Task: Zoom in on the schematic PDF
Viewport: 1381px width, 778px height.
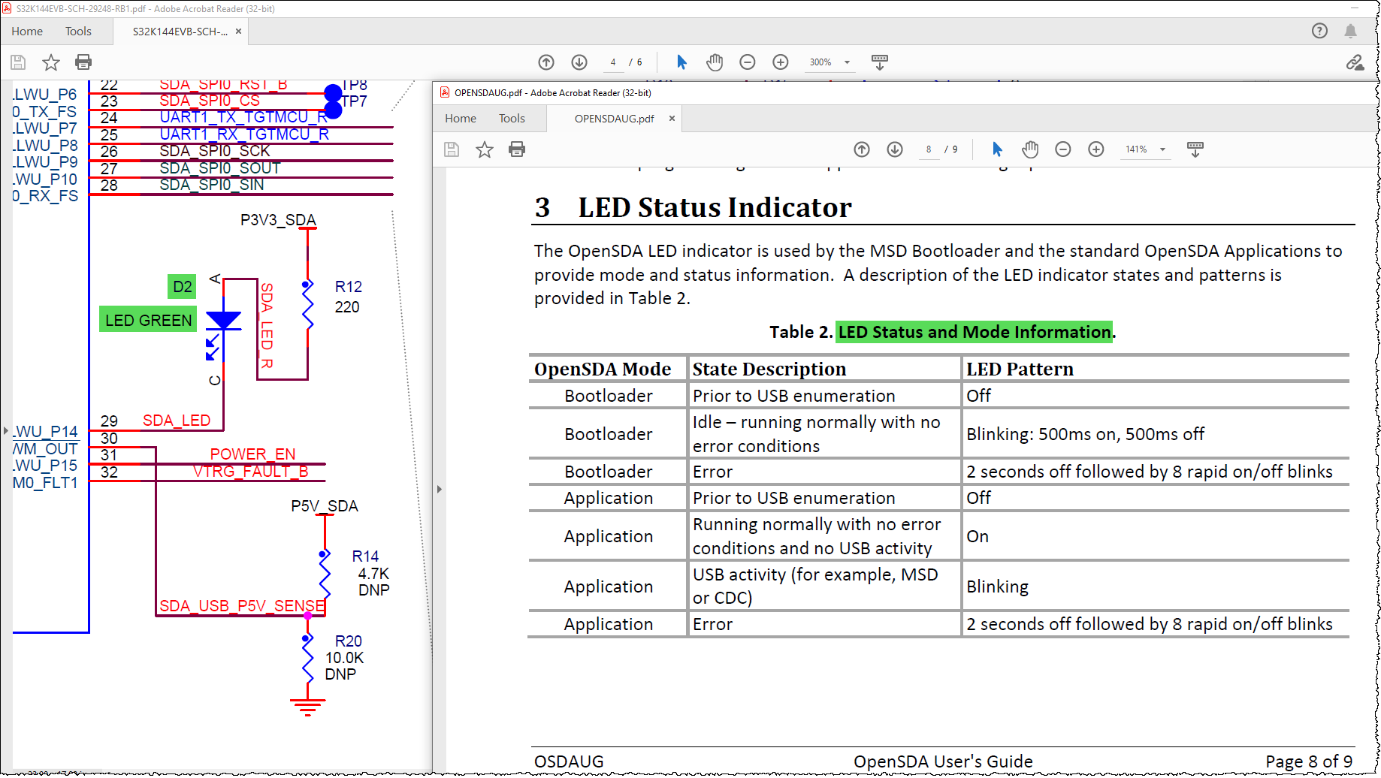Action: click(781, 62)
